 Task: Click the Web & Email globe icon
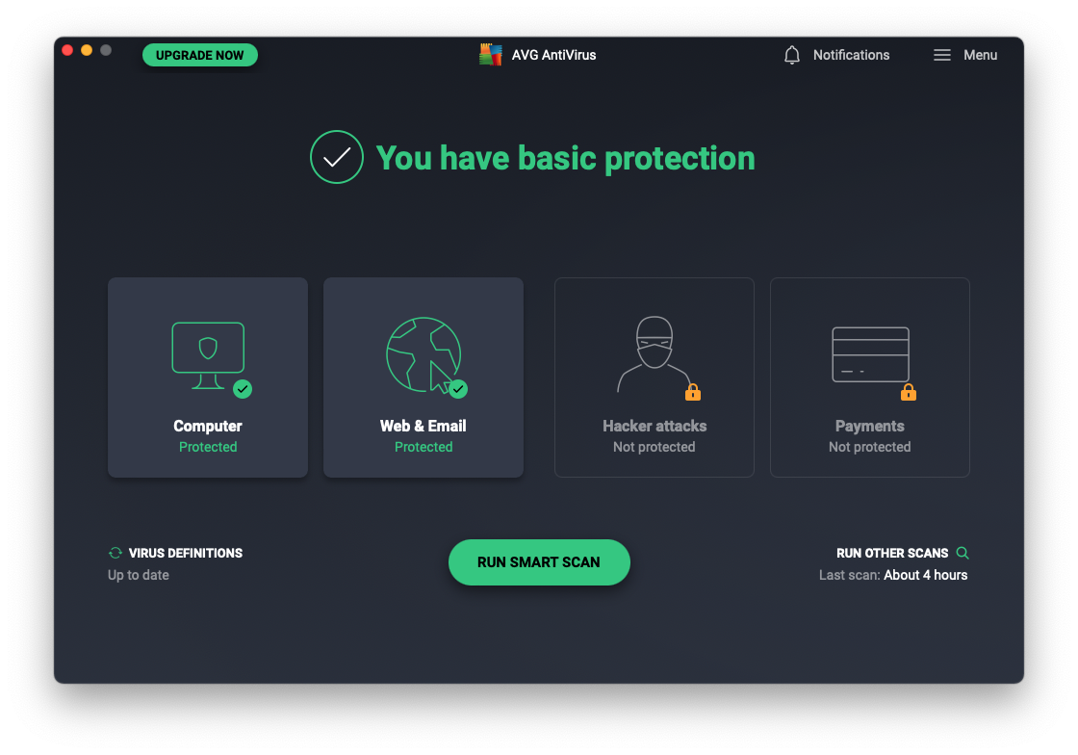423,353
